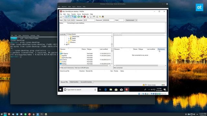This screenshot has width=207, height=116.
Task: Toggle the message log display toolbar icon
Action: pos(66,17)
